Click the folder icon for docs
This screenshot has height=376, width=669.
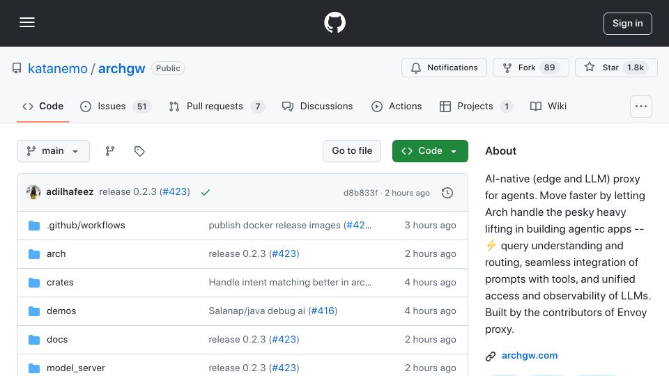pyautogui.click(x=34, y=340)
